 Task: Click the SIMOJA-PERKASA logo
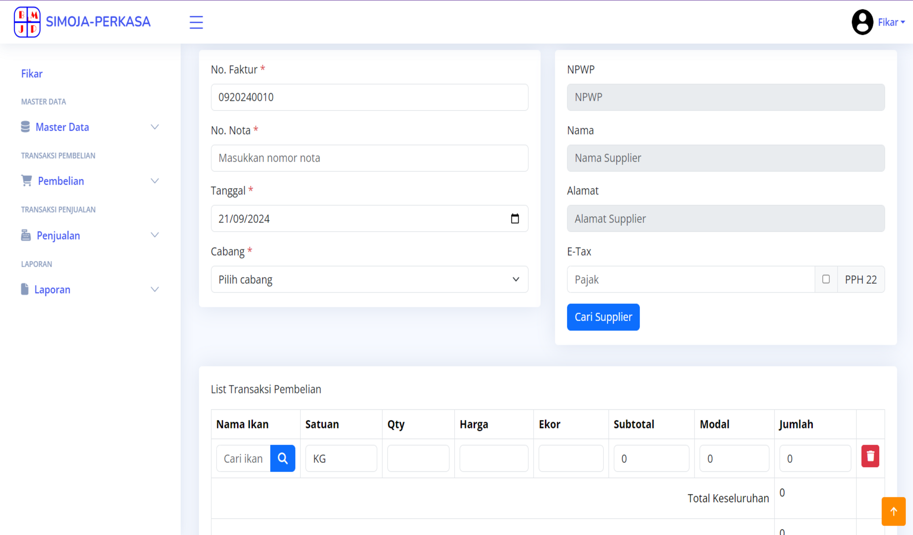tap(27, 22)
